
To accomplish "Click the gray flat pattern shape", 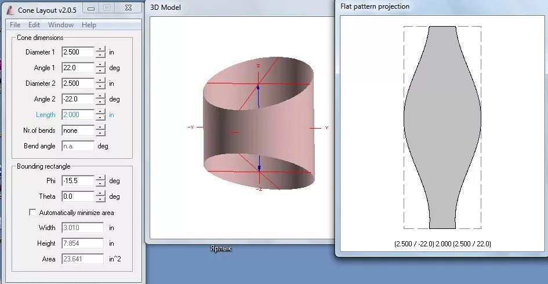I will [442, 128].
